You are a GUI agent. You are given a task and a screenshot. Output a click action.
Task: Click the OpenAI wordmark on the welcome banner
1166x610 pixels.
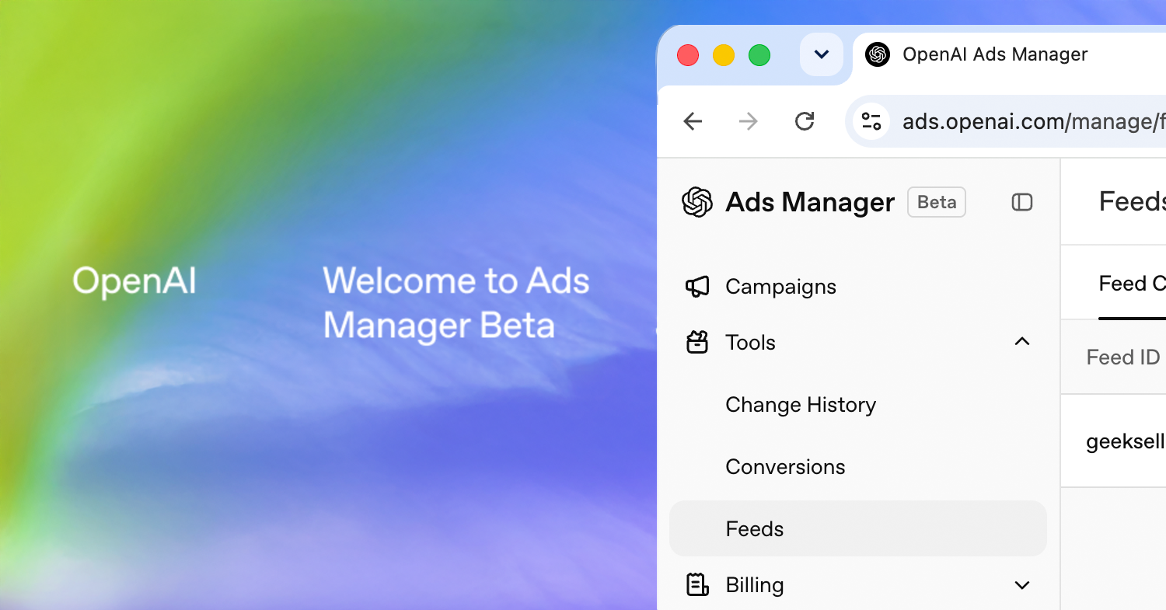click(134, 281)
